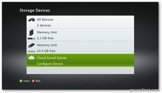Open the All Devices entry
Image resolution: width=162 pixels, height=93 pixels.
pyautogui.click(x=80, y=22)
